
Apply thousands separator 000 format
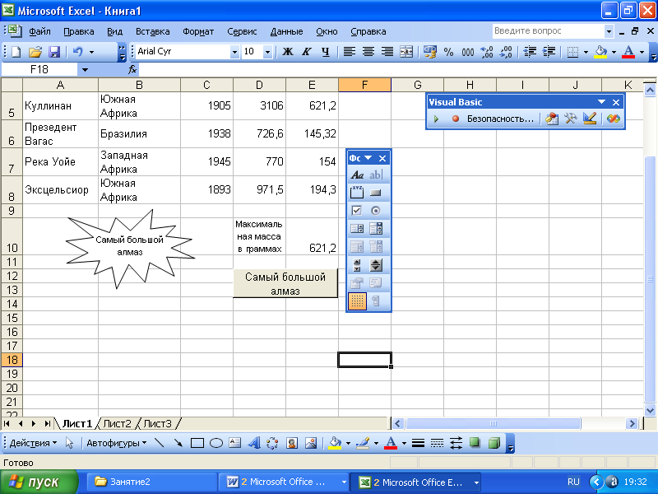coord(467,52)
